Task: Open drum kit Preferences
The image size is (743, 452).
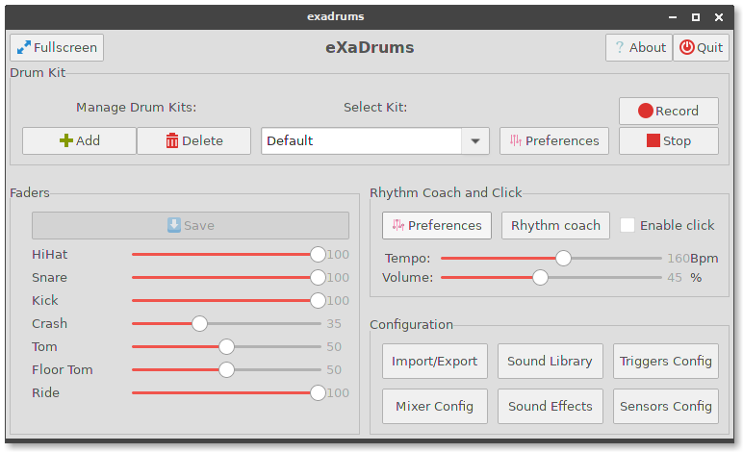Action: [554, 140]
